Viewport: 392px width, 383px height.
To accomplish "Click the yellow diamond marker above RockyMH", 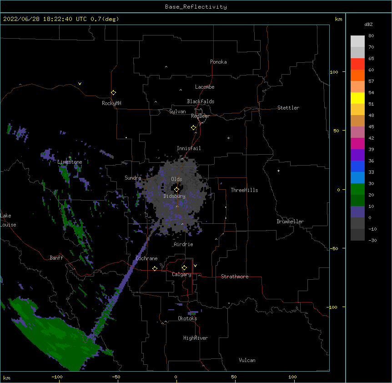I will pyautogui.click(x=114, y=93).
